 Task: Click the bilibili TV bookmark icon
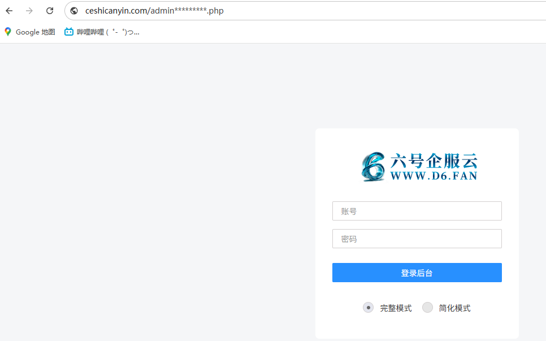tap(69, 32)
